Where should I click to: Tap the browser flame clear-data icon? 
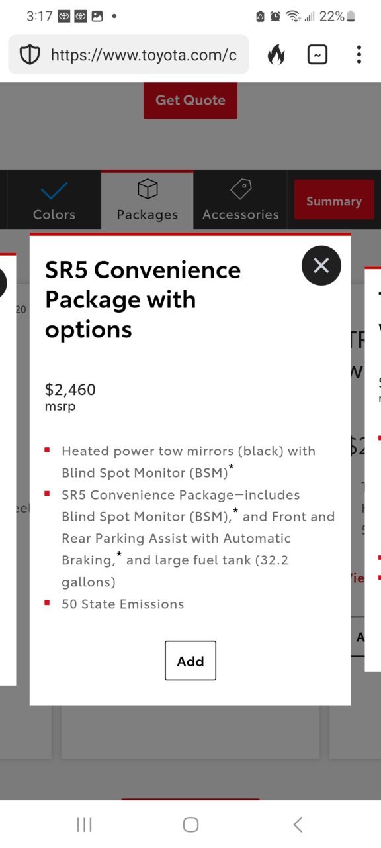(276, 55)
